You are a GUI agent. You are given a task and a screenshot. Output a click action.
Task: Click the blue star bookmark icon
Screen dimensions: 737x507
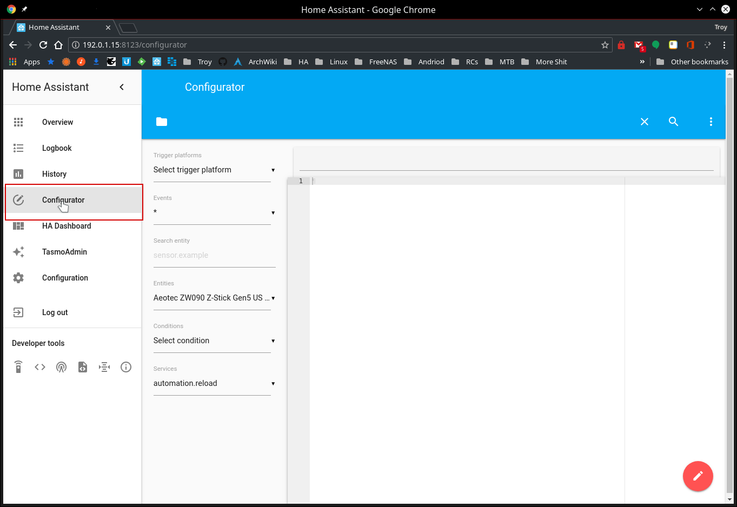[51, 62]
